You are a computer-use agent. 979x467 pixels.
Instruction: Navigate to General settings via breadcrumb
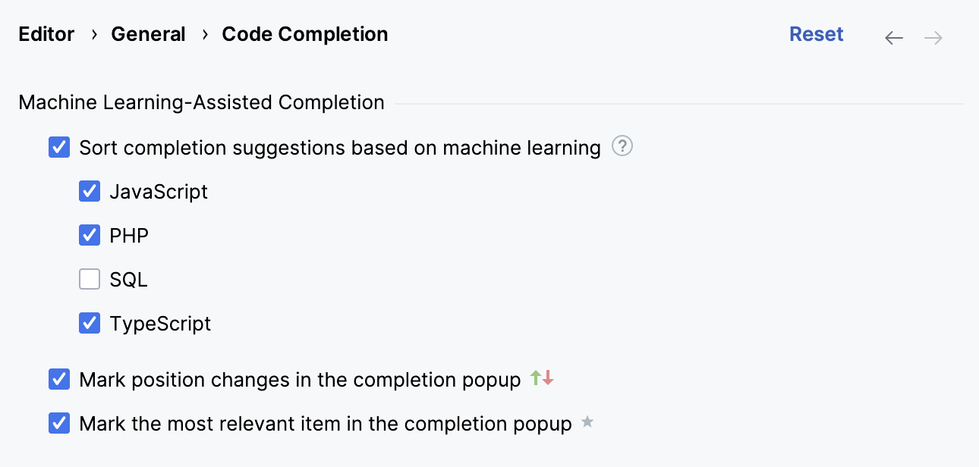point(148,34)
